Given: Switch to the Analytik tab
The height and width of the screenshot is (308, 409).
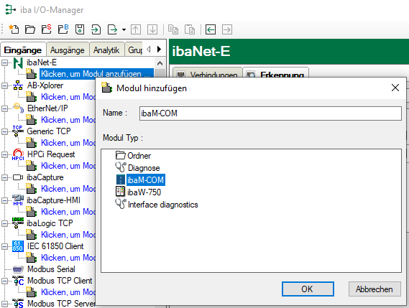Looking at the screenshot, I should point(106,50).
